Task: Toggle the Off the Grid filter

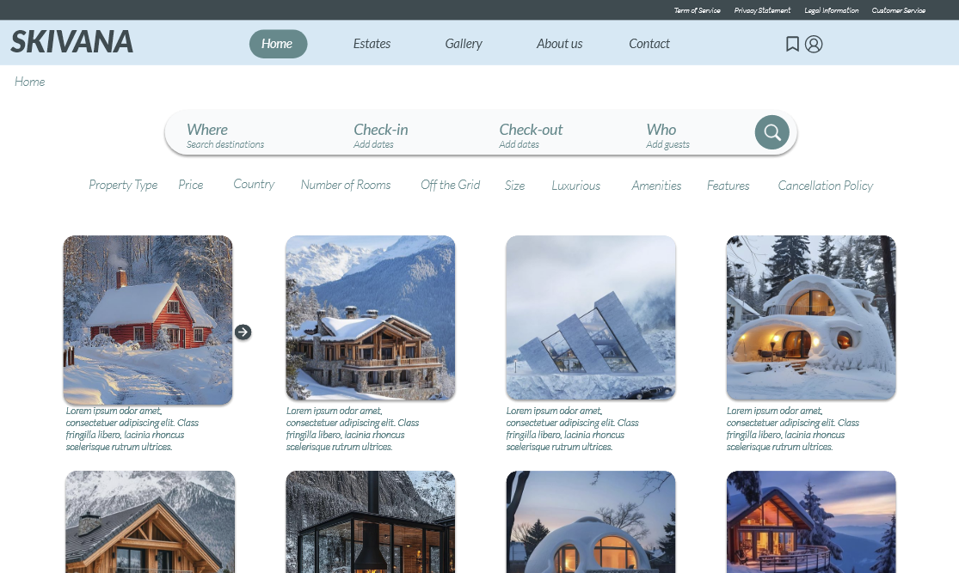Action: point(450,185)
